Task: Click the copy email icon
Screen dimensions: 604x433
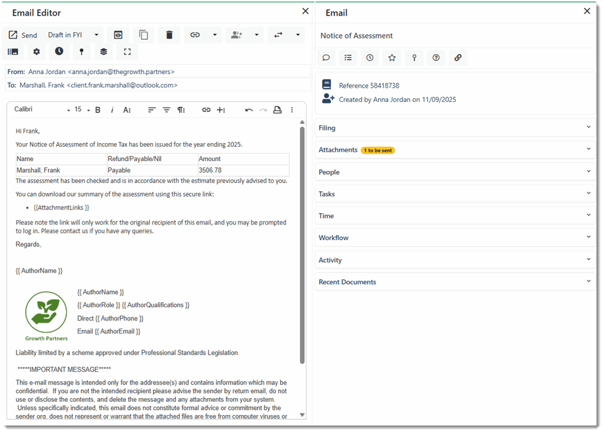Action: (144, 35)
